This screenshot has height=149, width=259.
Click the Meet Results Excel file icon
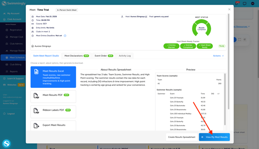tap(36, 72)
